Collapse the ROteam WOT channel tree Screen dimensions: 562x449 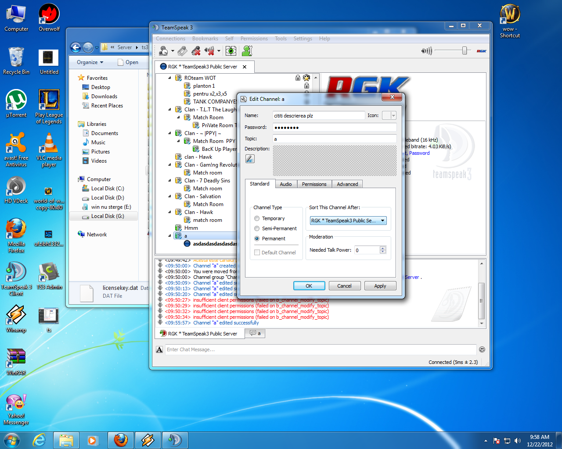point(170,78)
